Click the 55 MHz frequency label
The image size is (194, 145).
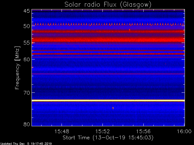27,43
